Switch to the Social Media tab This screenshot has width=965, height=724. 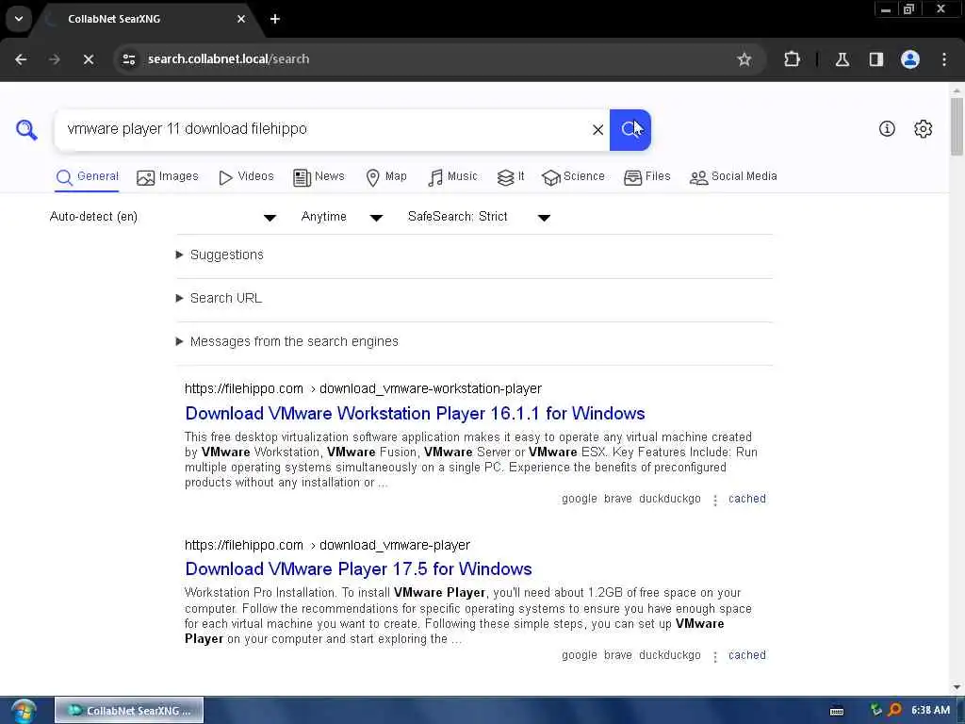pyautogui.click(x=733, y=177)
